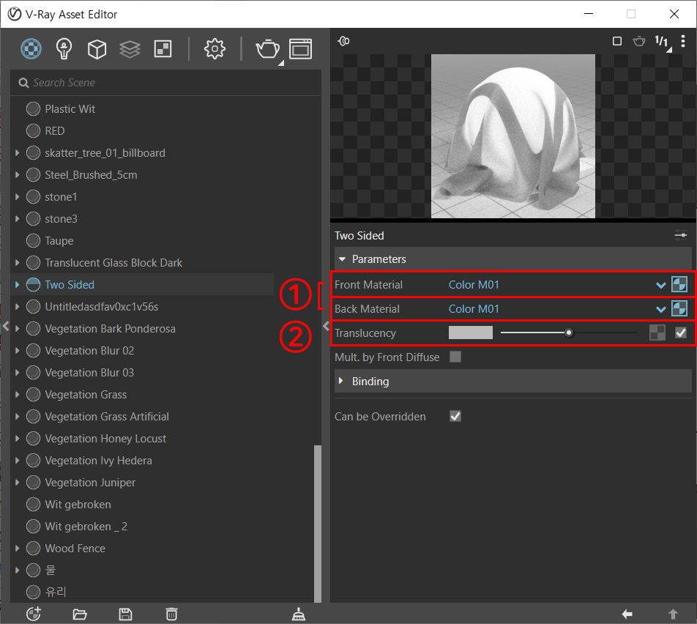Open the Back Material dropdown arrow
The width and height of the screenshot is (697, 624).
tap(660, 309)
